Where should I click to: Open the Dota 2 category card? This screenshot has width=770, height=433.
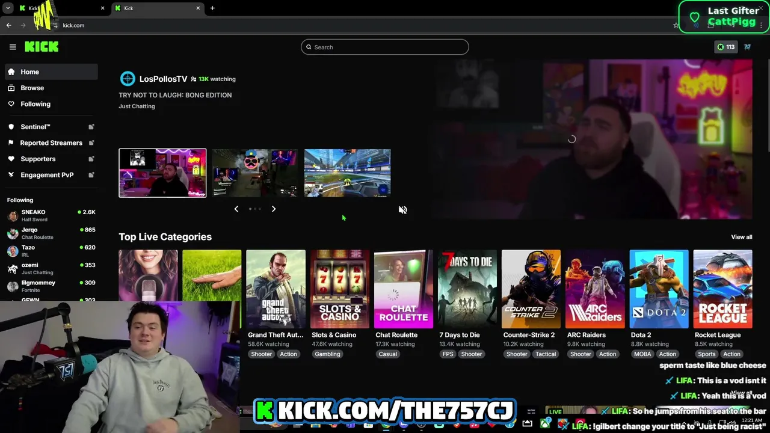pos(659,289)
